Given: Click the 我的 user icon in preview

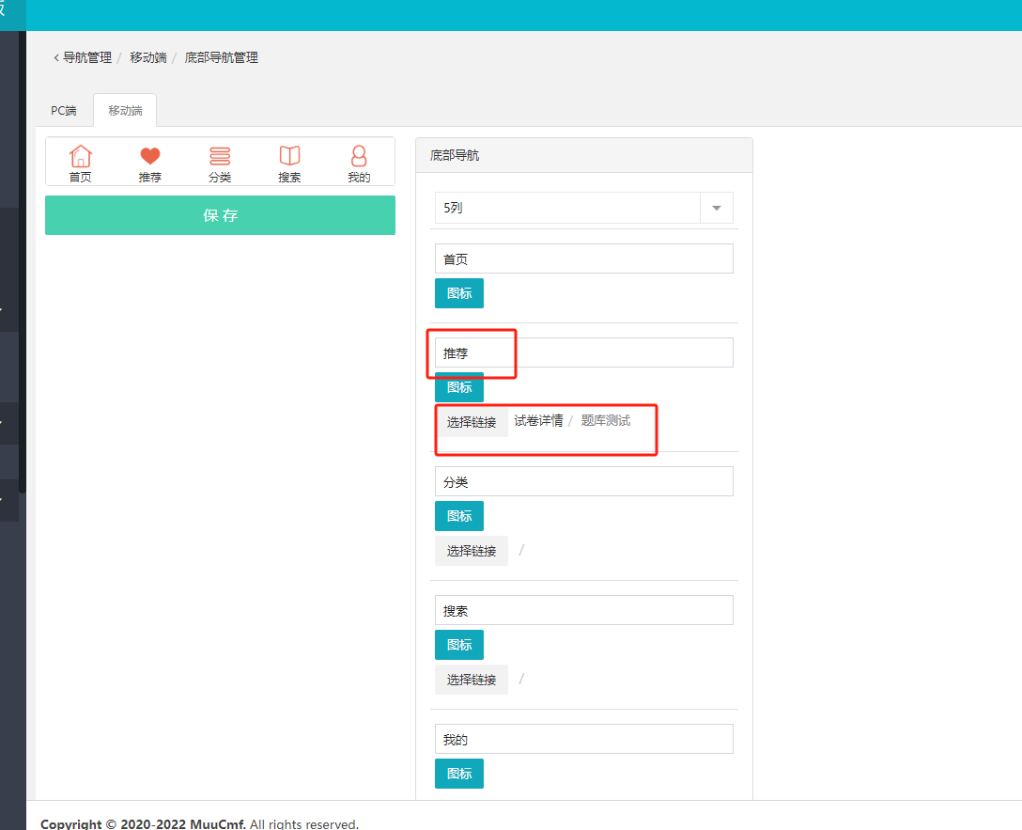Looking at the screenshot, I should pyautogui.click(x=359, y=156).
